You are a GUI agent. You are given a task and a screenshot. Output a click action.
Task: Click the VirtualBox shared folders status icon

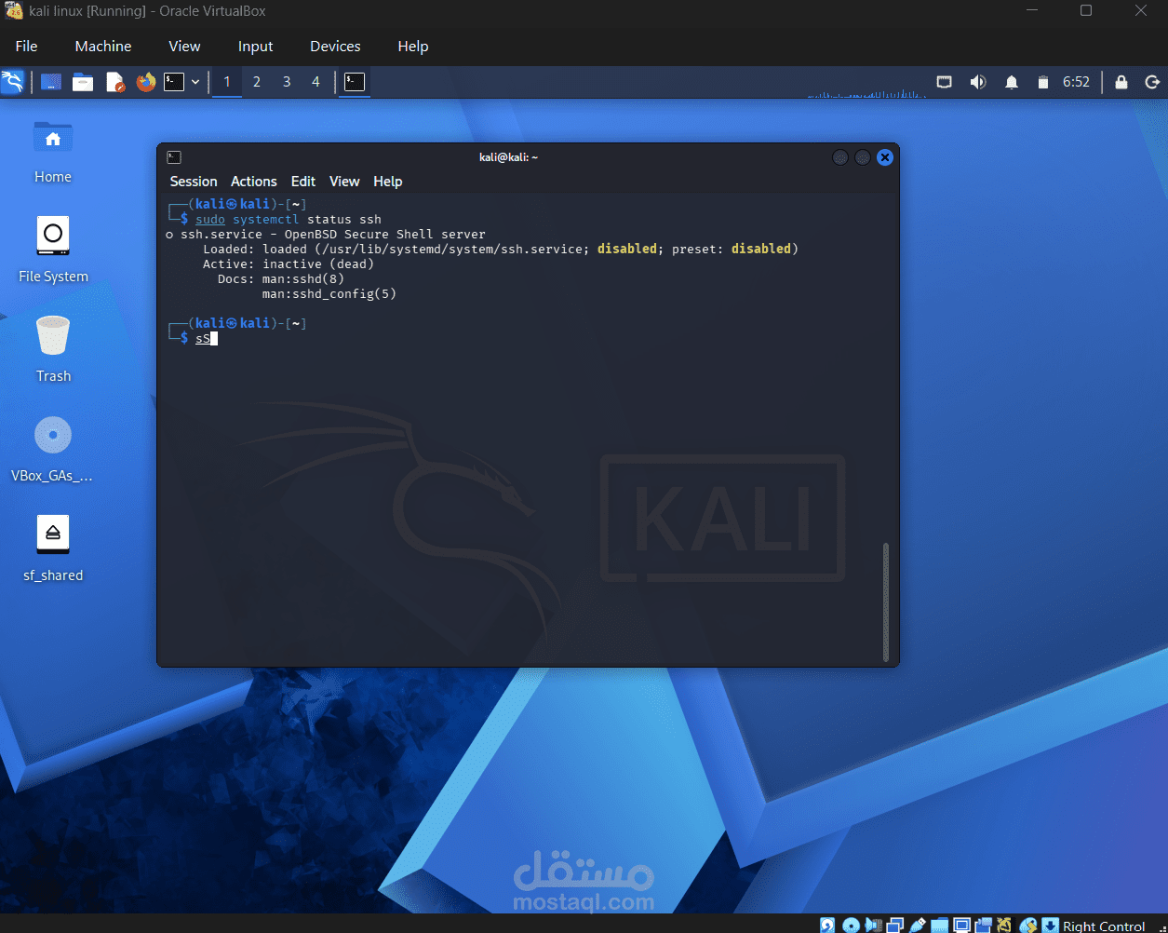coord(939,926)
